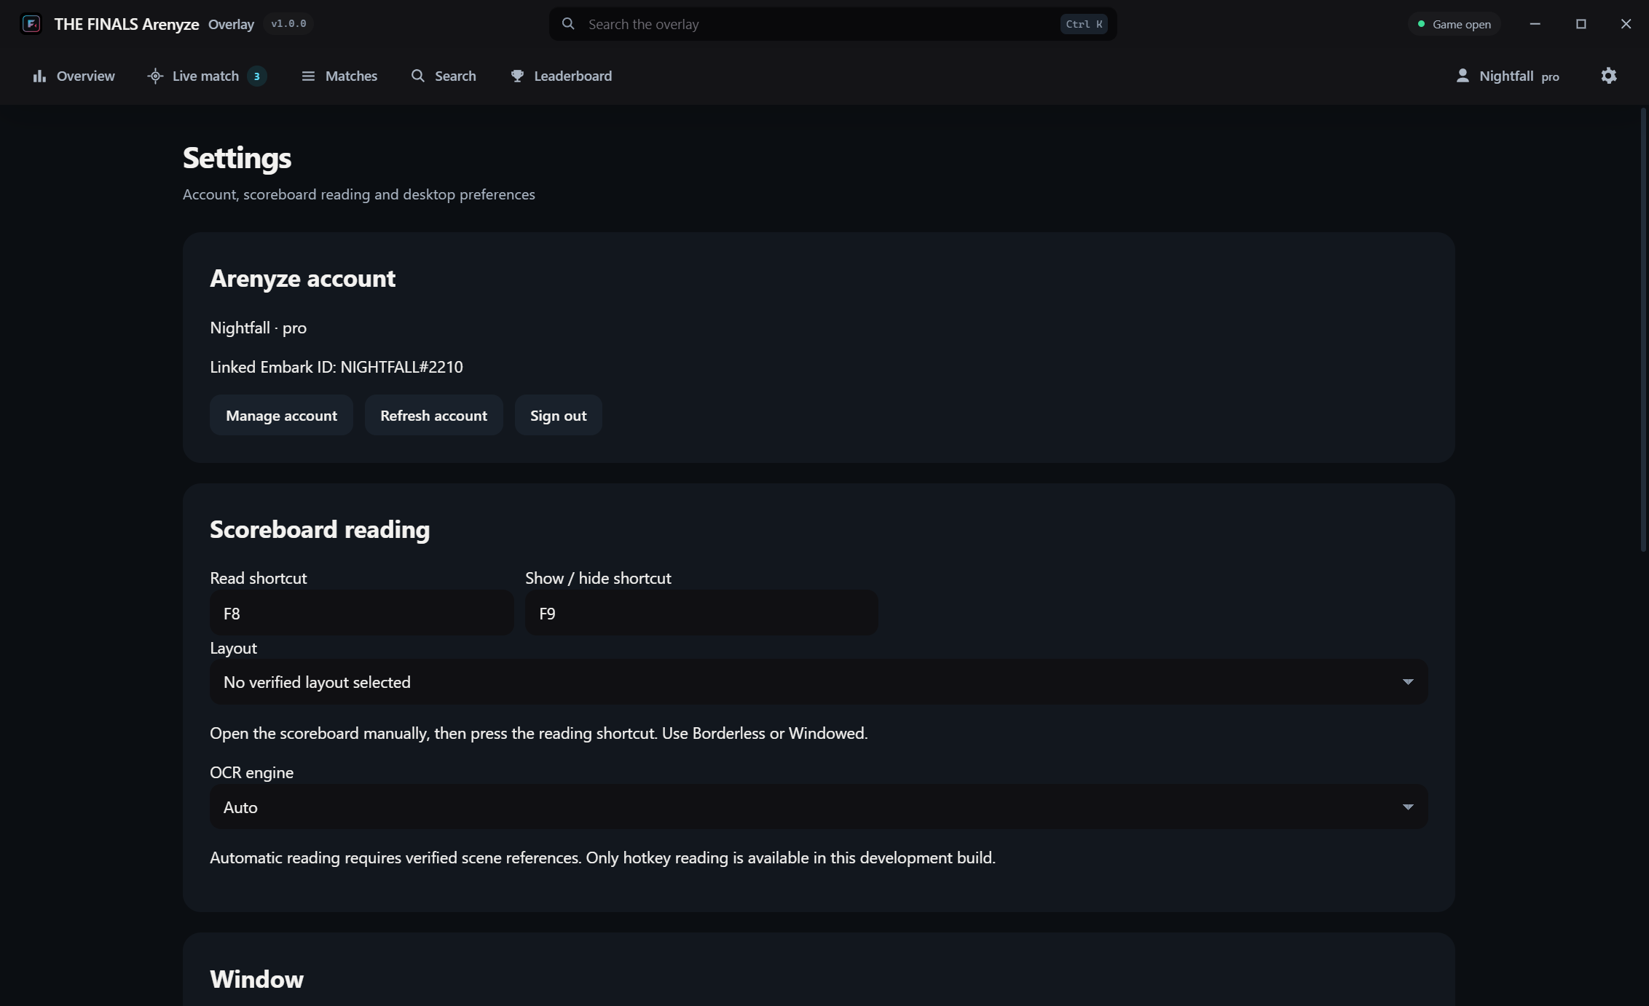The width and height of the screenshot is (1649, 1006).
Task: Click the Settings page heading
Action: (237, 158)
